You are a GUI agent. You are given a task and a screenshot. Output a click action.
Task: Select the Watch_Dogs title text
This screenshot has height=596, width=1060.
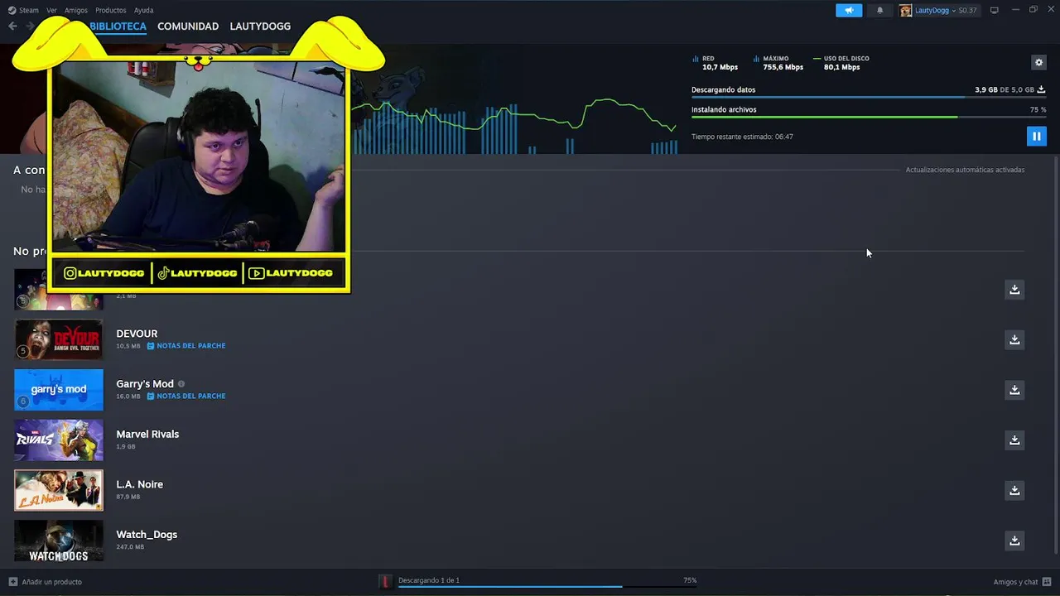pos(147,535)
